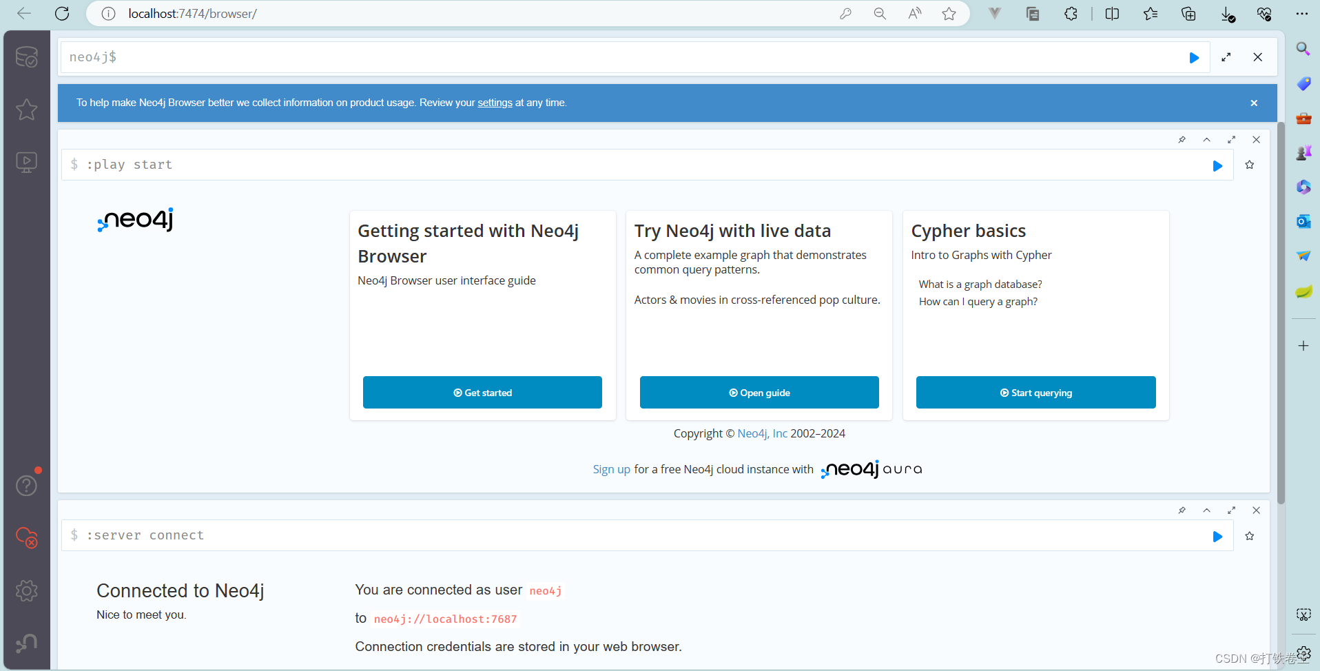
Task: Dismiss the product usage notification banner
Action: coord(1254,103)
